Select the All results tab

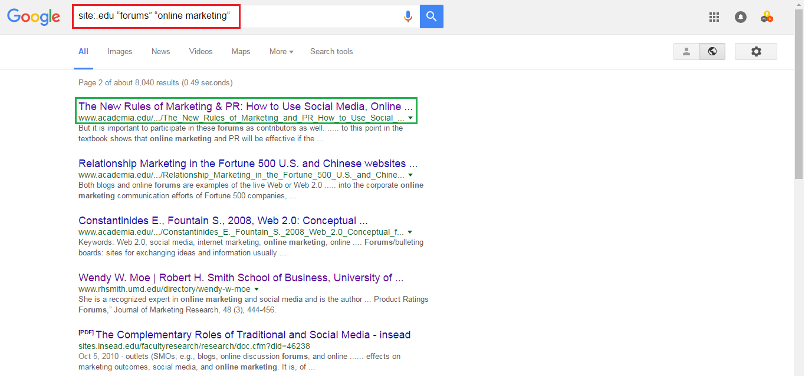pos(83,52)
